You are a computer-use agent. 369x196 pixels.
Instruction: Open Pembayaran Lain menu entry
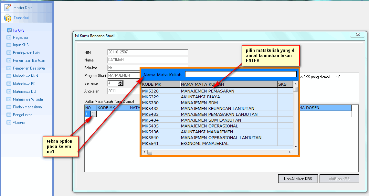pos(26,53)
